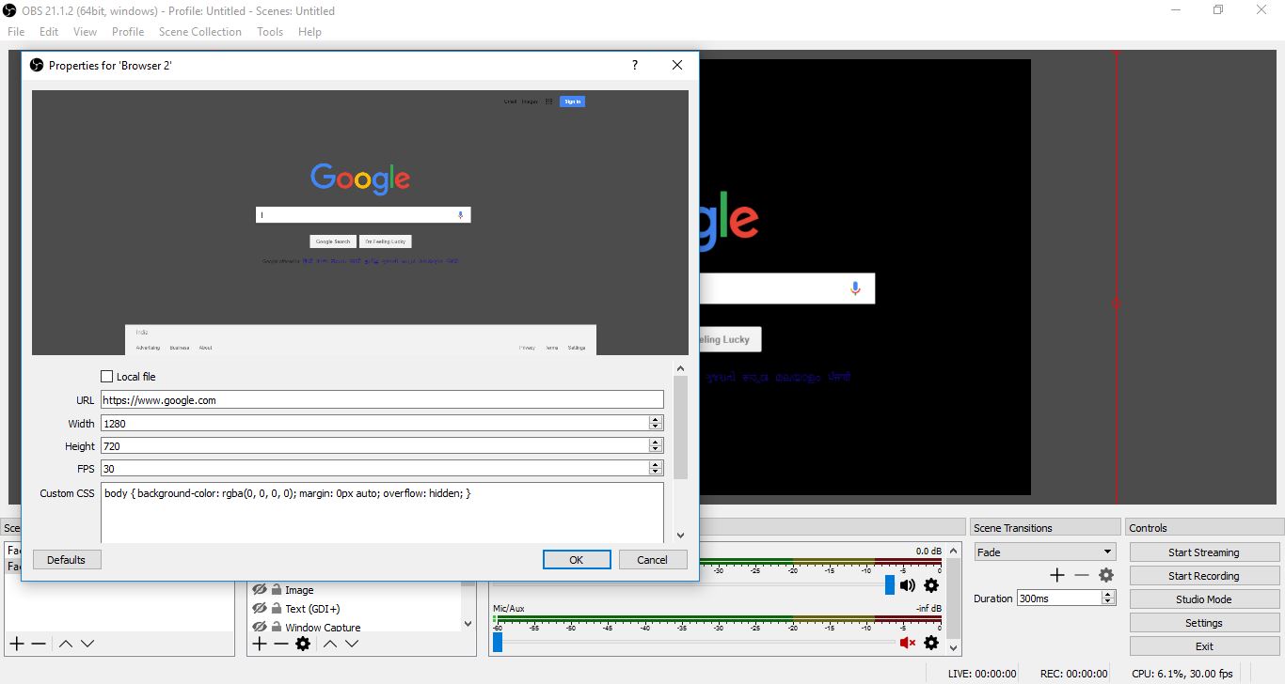
Task: Remove the selected source with the minus icon
Action: pyautogui.click(x=281, y=644)
